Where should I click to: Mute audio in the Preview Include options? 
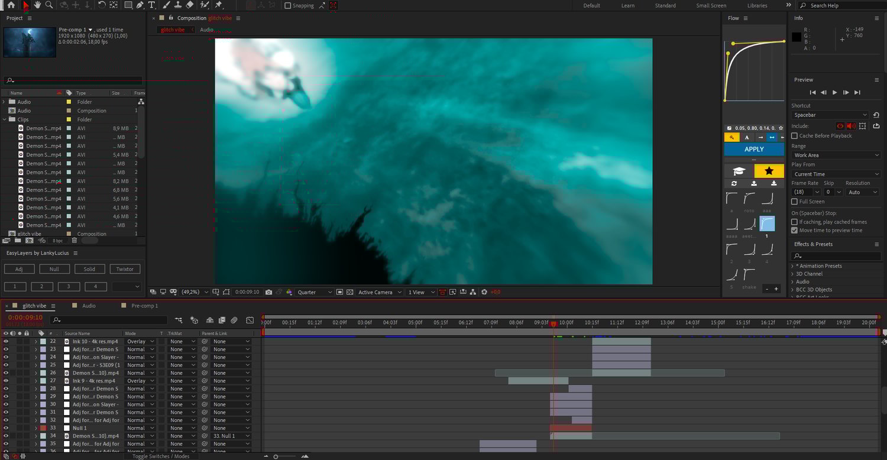[x=851, y=126]
